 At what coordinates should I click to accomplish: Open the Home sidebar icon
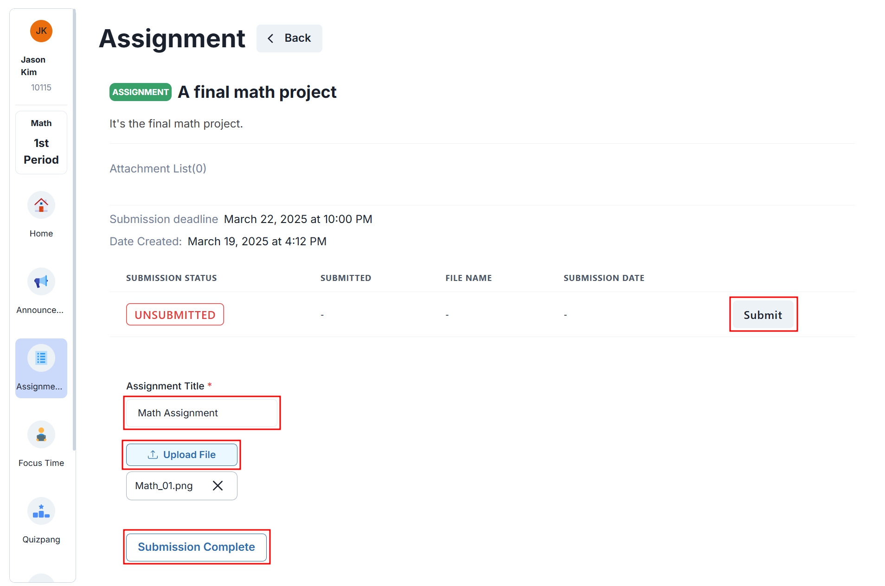click(41, 205)
